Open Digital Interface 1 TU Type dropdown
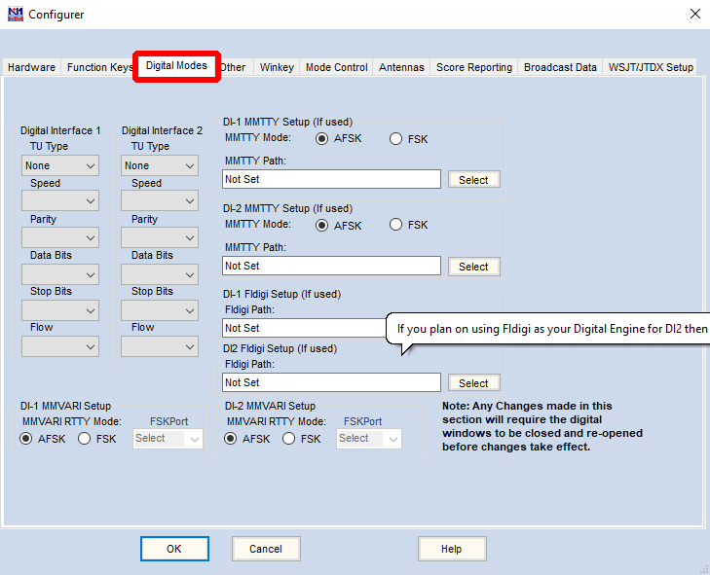 60,165
